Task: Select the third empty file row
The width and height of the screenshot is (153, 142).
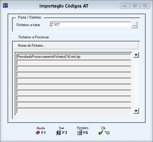Action: [74, 75]
